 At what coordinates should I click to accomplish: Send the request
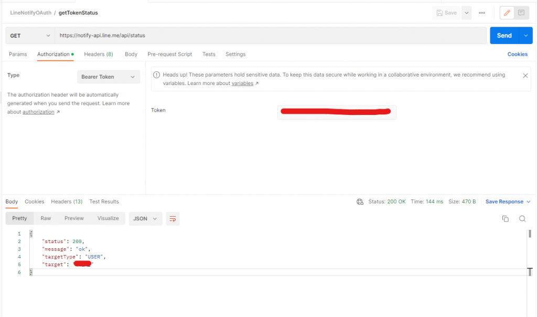point(504,36)
